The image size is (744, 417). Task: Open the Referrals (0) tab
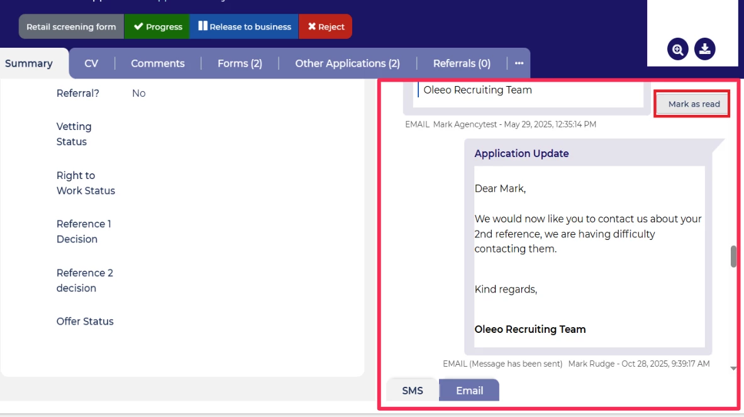tap(462, 63)
